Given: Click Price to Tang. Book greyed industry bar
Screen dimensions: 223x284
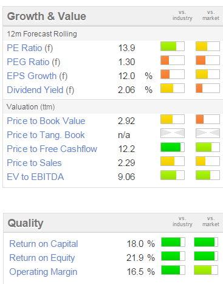Looking at the screenshot, I should coord(173,133).
